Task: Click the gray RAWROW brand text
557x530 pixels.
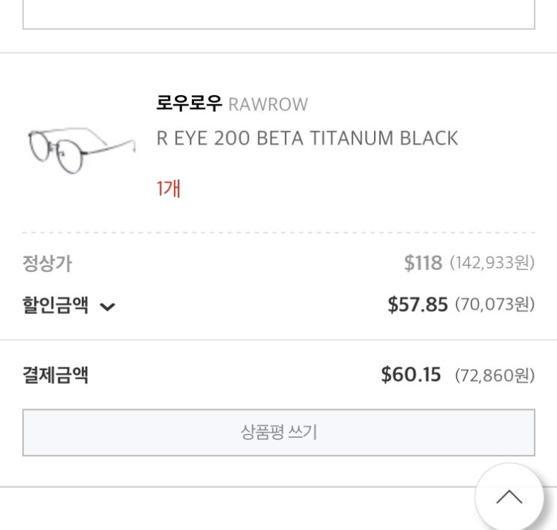Action: [x=268, y=104]
